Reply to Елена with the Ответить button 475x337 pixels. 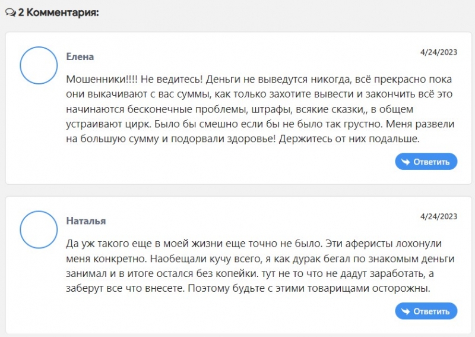pos(426,162)
